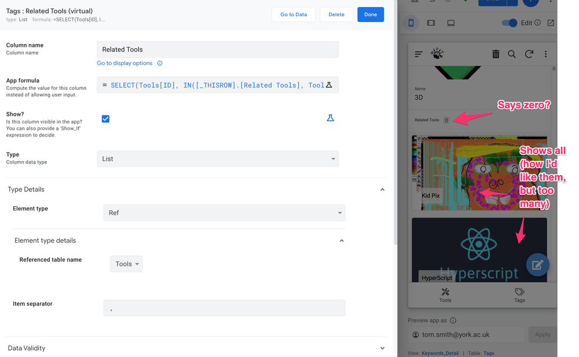579x357 pixels.
Task: Click the editor panel vertical scrollbar
Action: click(395, 122)
